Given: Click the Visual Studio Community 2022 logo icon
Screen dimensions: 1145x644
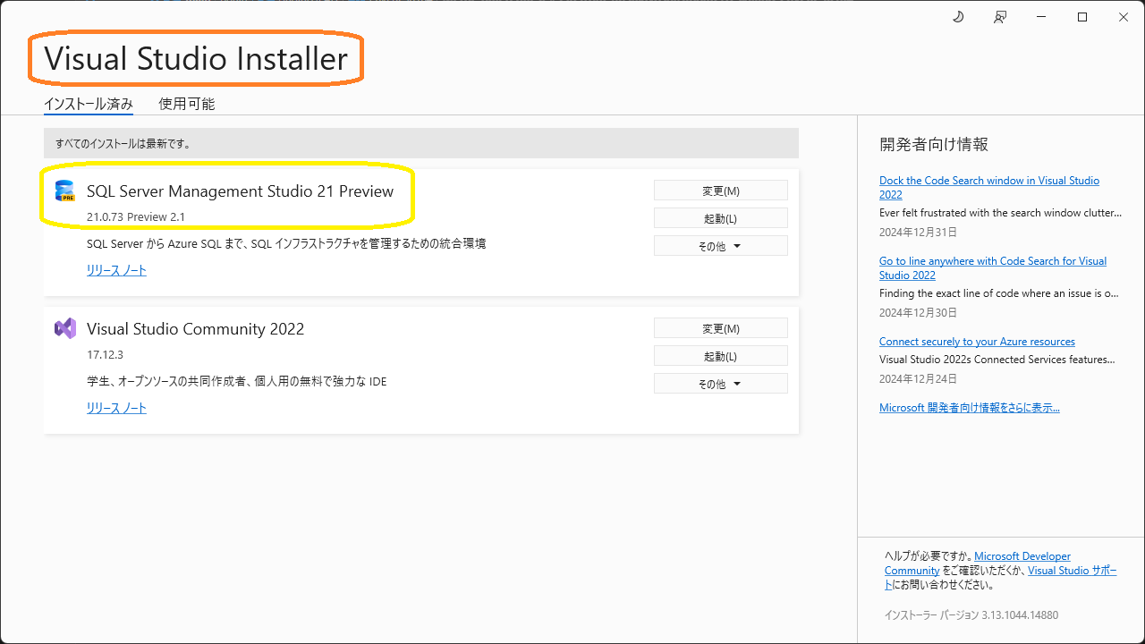Looking at the screenshot, I should [x=65, y=328].
